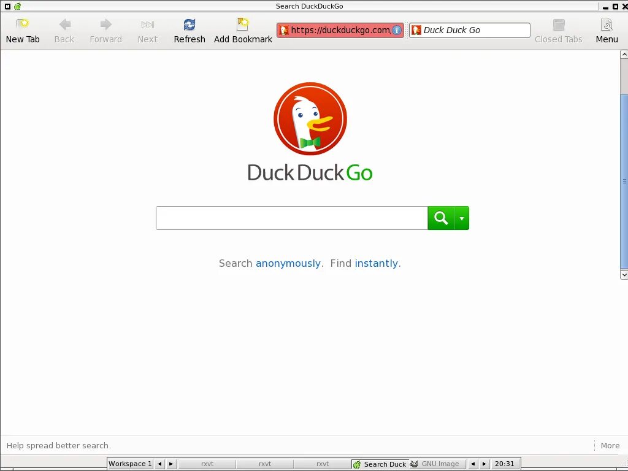The height and width of the screenshot is (471, 628).
Task: Click the DuckDuckGo favicon in address bar
Action: tap(284, 30)
